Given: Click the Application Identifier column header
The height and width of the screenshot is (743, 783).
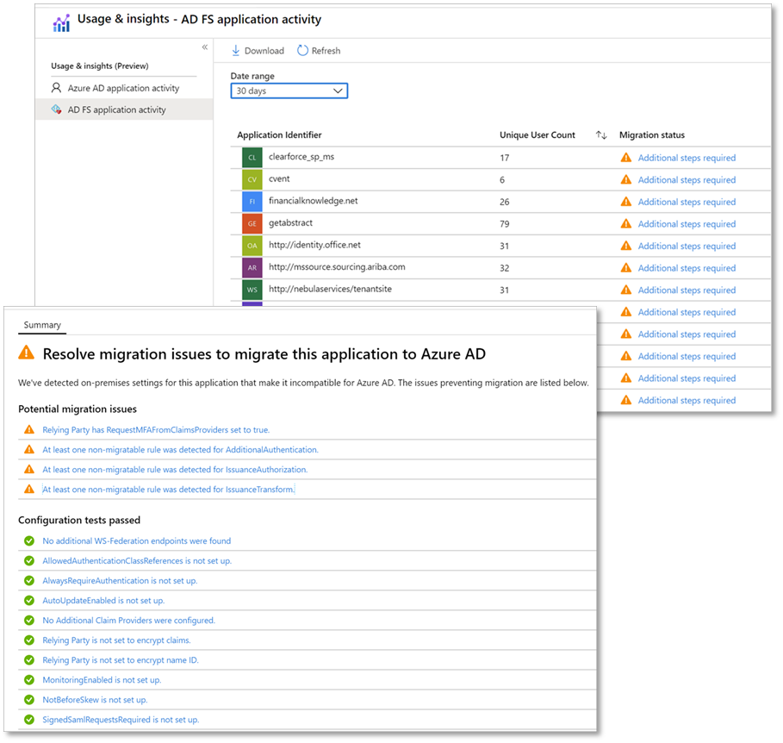Looking at the screenshot, I should tap(279, 135).
